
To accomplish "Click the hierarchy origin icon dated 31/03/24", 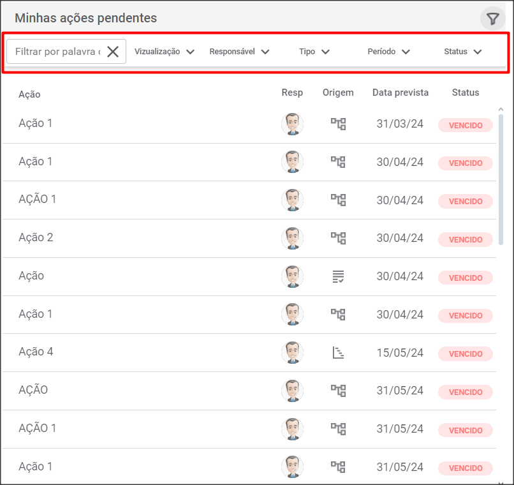I will click(338, 124).
